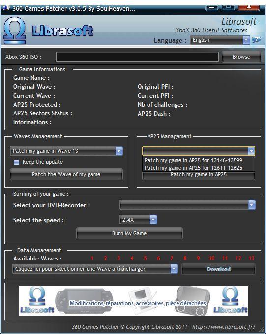The width and height of the screenshot is (266, 334).
Task: Open the wave download selection dropdown
Action: pos(95,269)
